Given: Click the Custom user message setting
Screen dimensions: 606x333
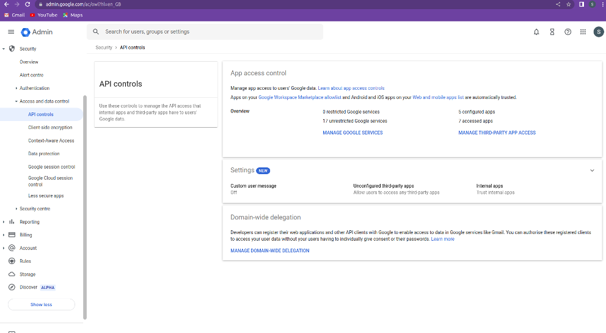Looking at the screenshot, I should pyautogui.click(x=253, y=189).
